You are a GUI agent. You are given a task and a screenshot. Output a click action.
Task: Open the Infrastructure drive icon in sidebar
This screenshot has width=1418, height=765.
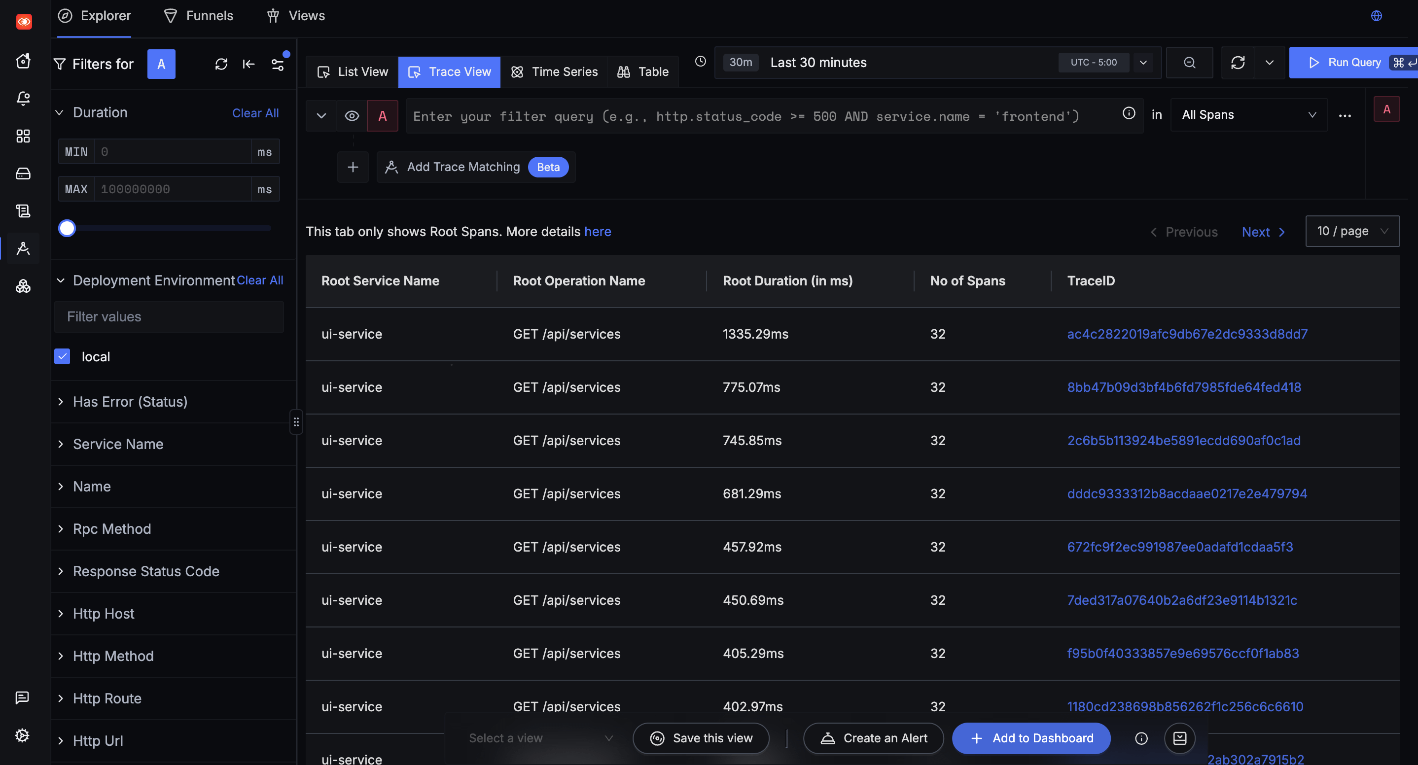[x=23, y=174]
